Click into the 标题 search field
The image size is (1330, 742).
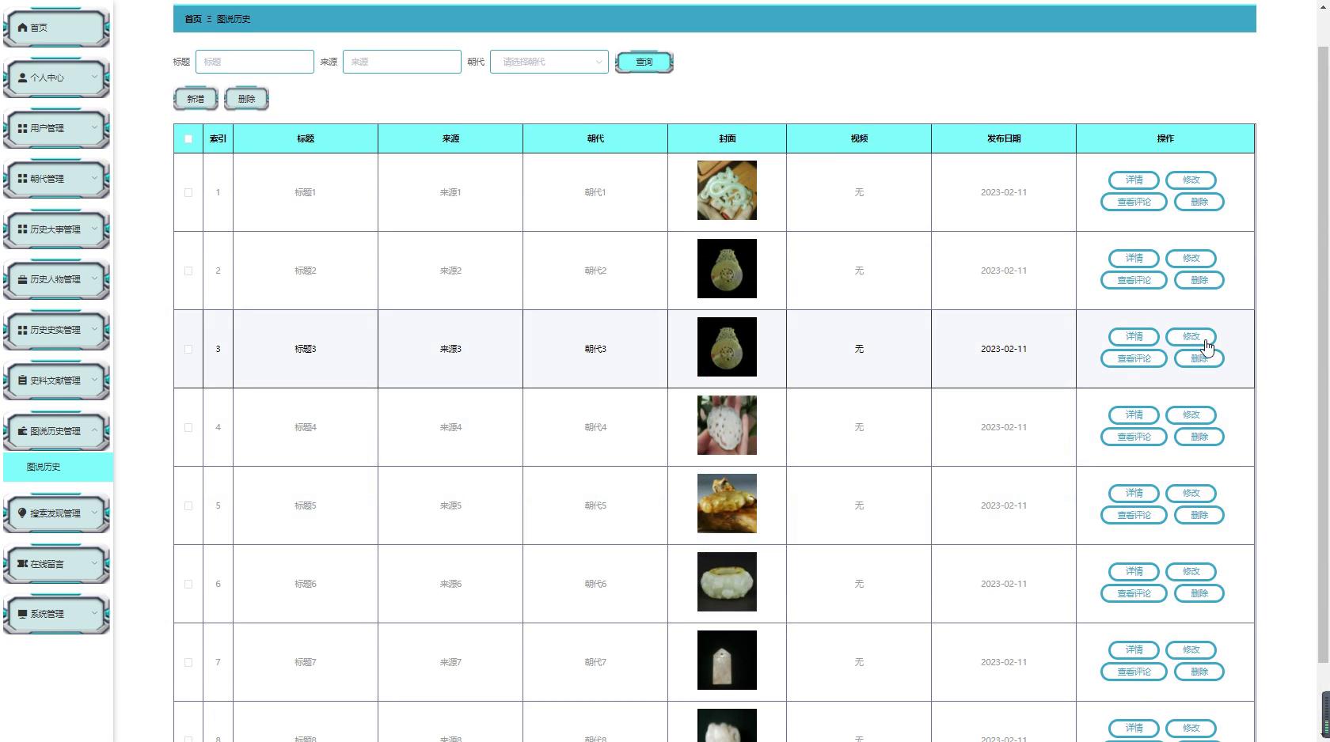coord(255,62)
